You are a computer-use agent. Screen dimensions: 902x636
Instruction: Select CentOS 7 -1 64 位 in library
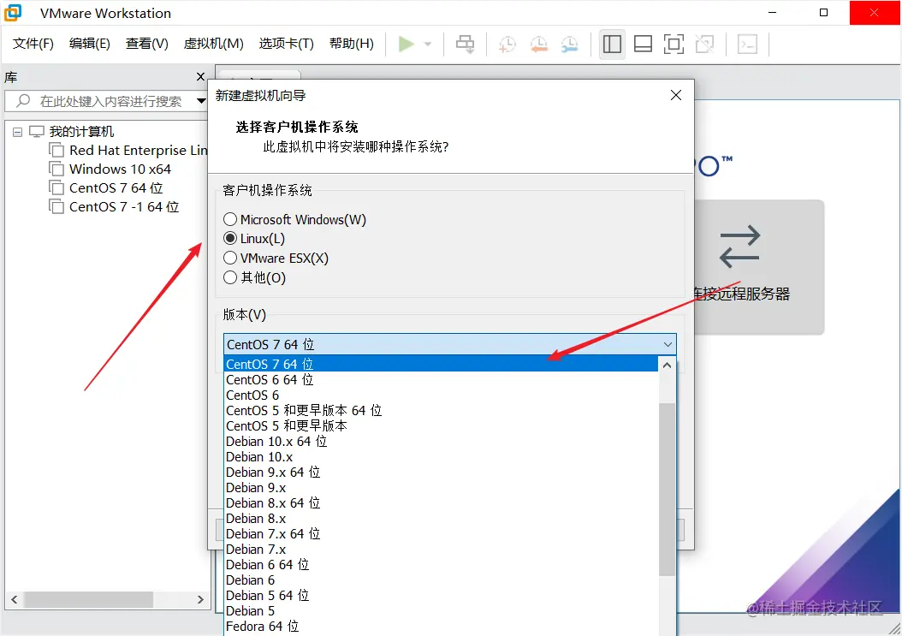(115, 207)
